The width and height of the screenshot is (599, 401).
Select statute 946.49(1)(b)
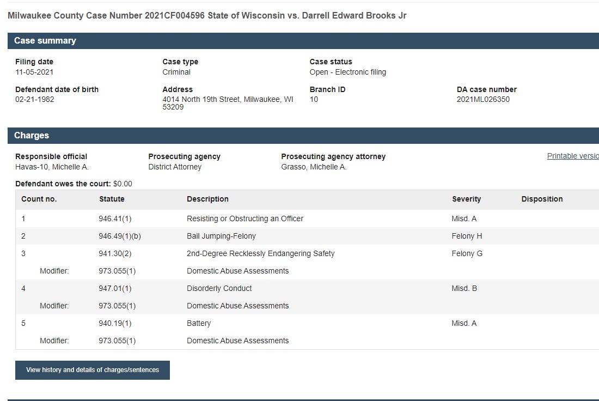pos(120,236)
